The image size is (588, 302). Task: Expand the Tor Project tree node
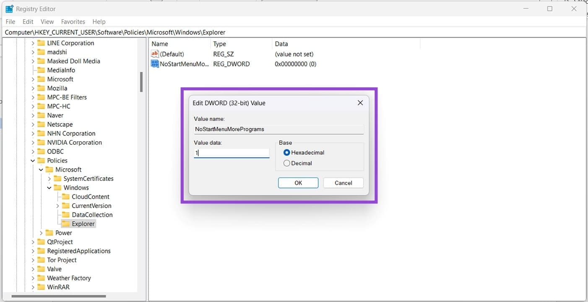(33, 260)
